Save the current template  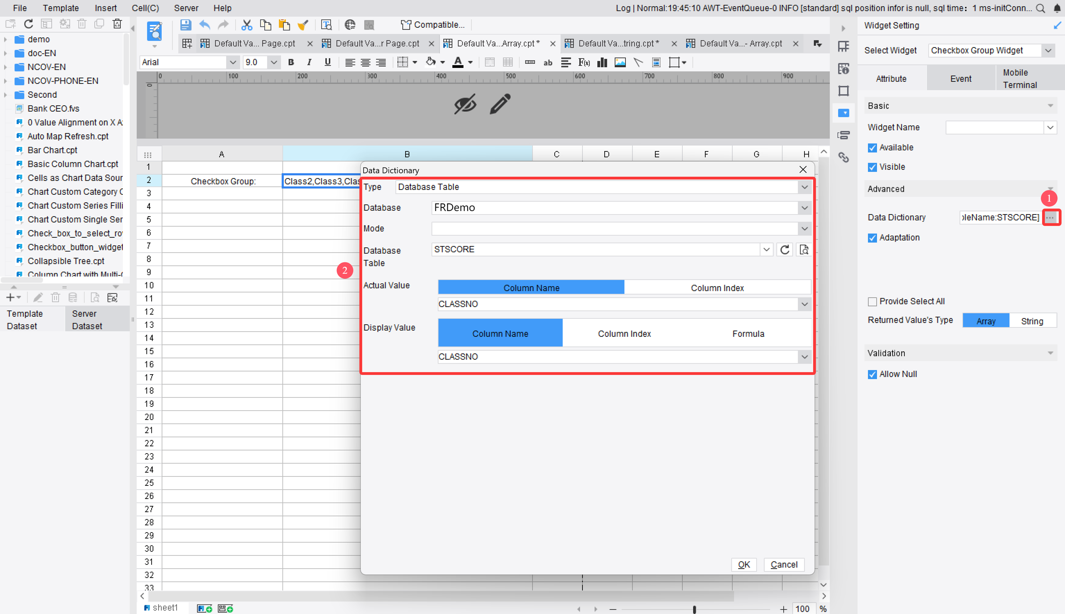click(186, 25)
